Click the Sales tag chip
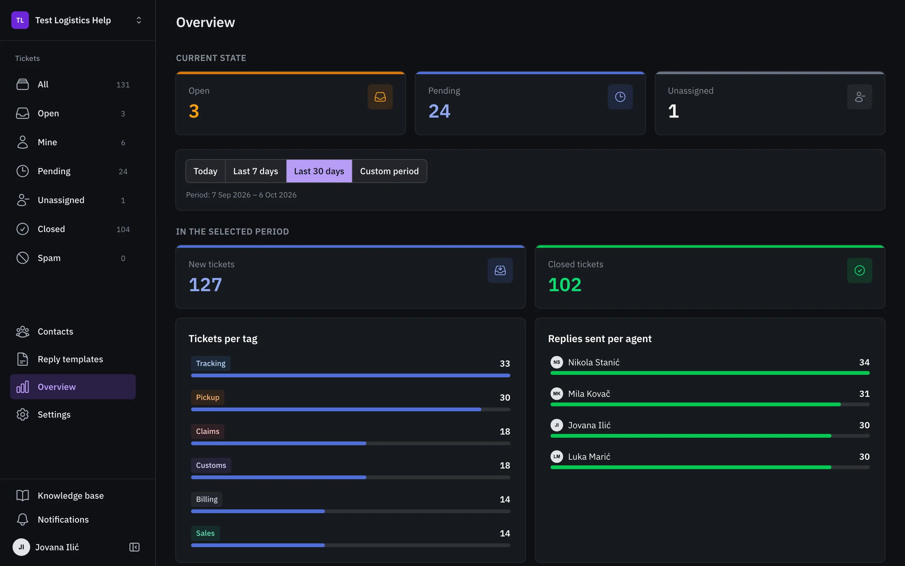Viewport: 905px width, 566px height. (x=205, y=533)
